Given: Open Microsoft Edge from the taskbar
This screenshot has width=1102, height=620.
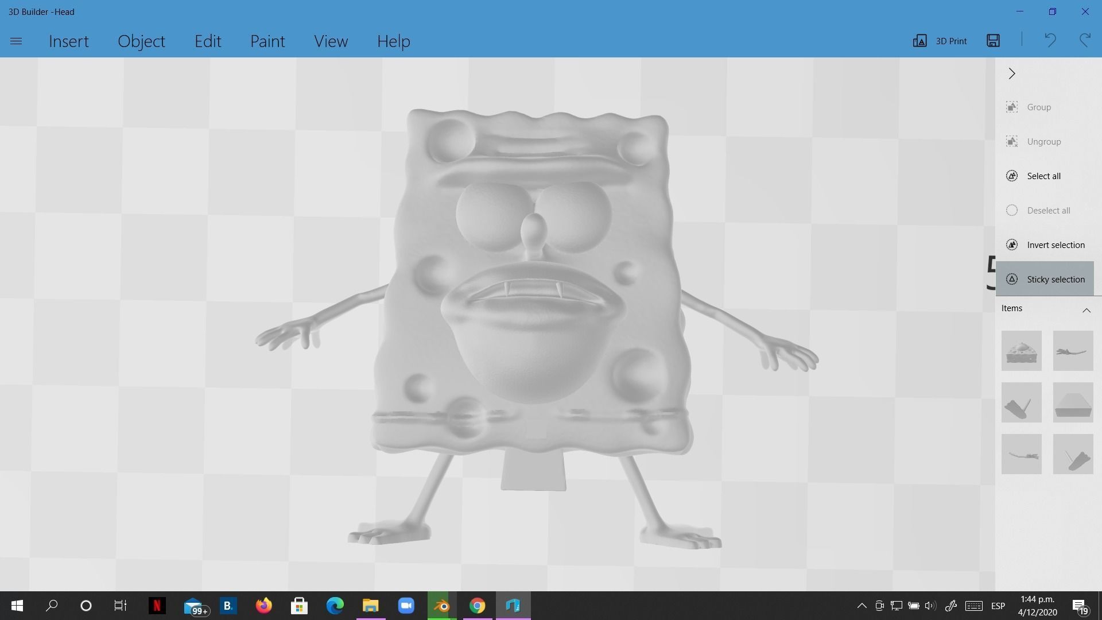Looking at the screenshot, I should [335, 606].
